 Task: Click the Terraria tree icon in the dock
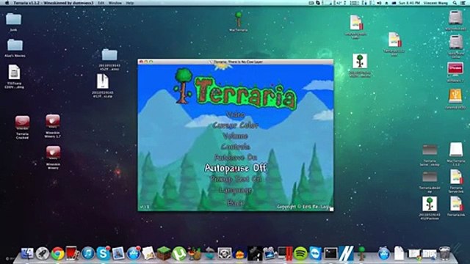(x=361, y=254)
